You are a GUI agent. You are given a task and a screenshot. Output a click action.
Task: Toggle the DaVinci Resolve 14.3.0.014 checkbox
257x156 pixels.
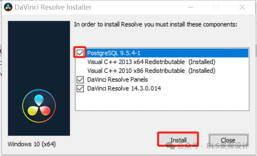click(80, 88)
